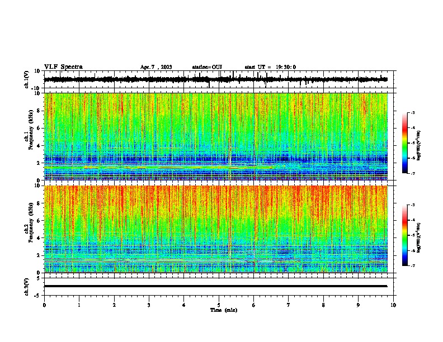Click the 'ch.1(V)' waveform axis label
The height and width of the screenshot is (342, 443).
pyautogui.click(x=27, y=79)
